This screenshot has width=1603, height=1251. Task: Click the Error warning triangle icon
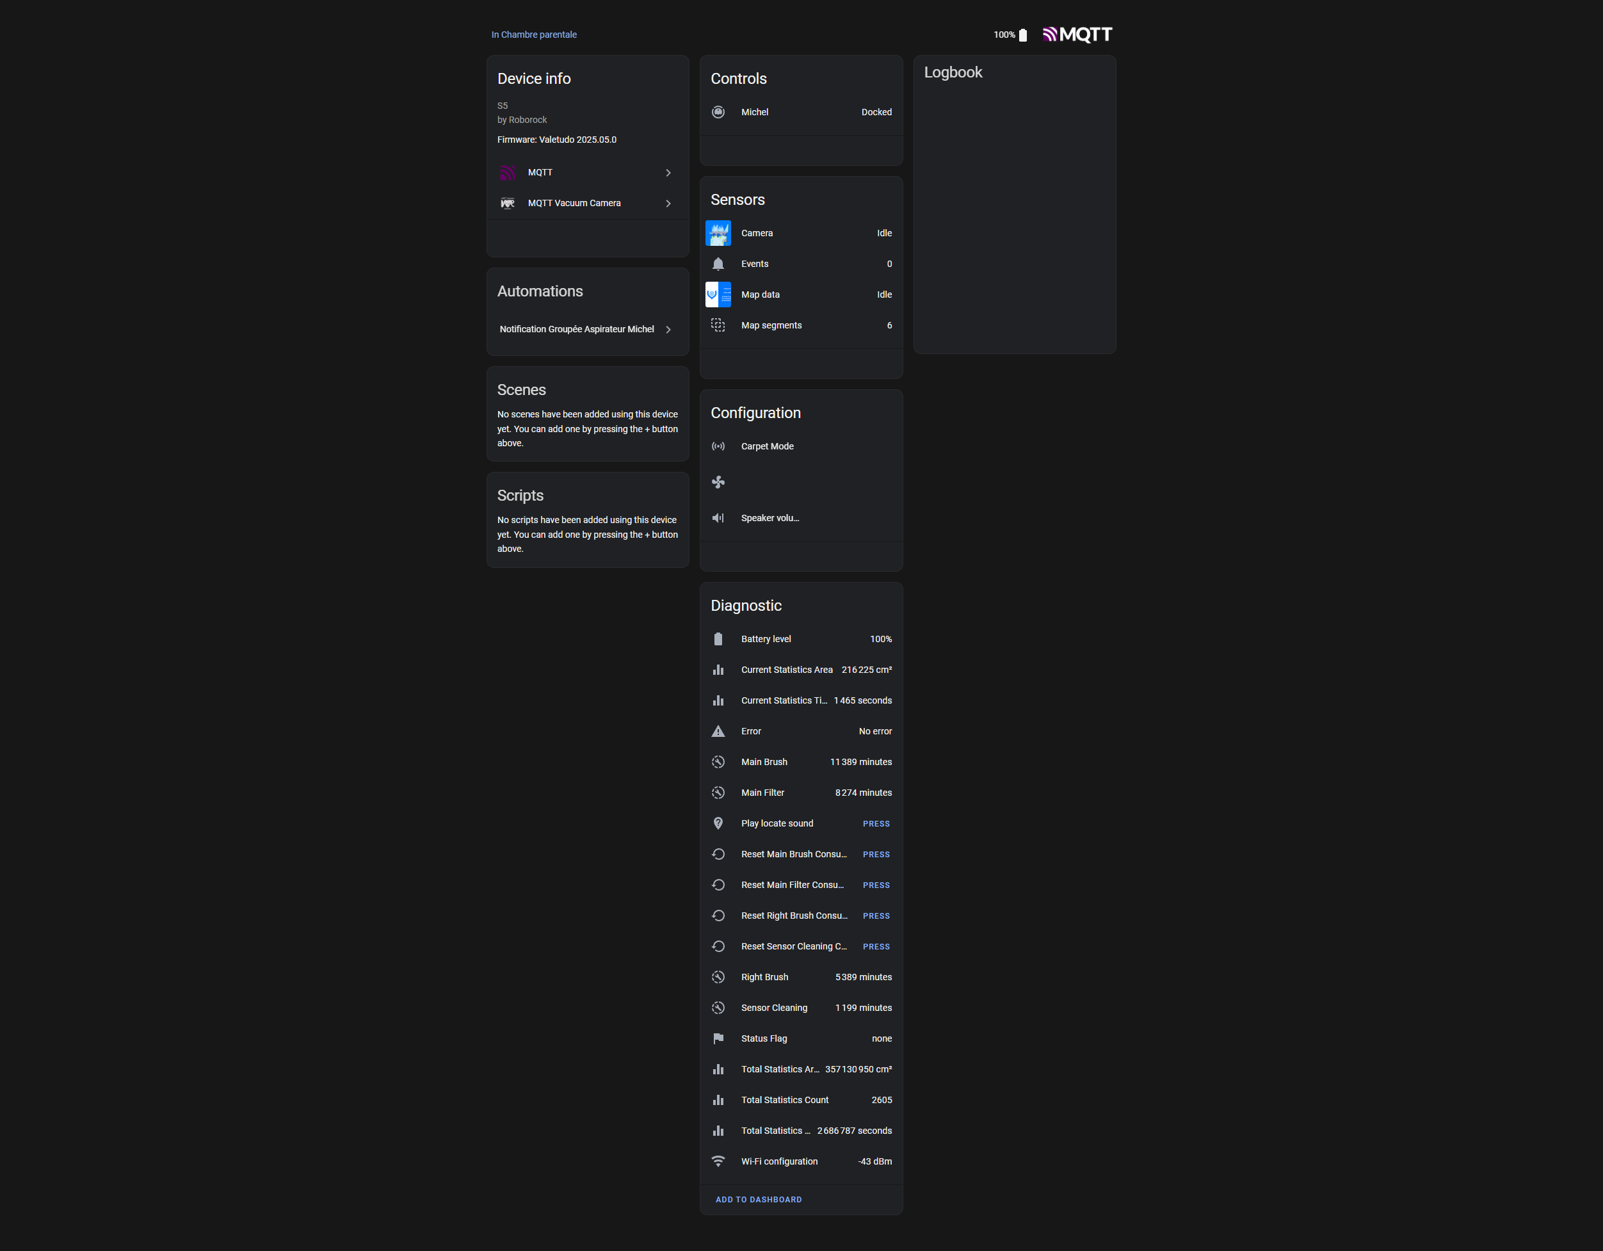pos(718,732)
